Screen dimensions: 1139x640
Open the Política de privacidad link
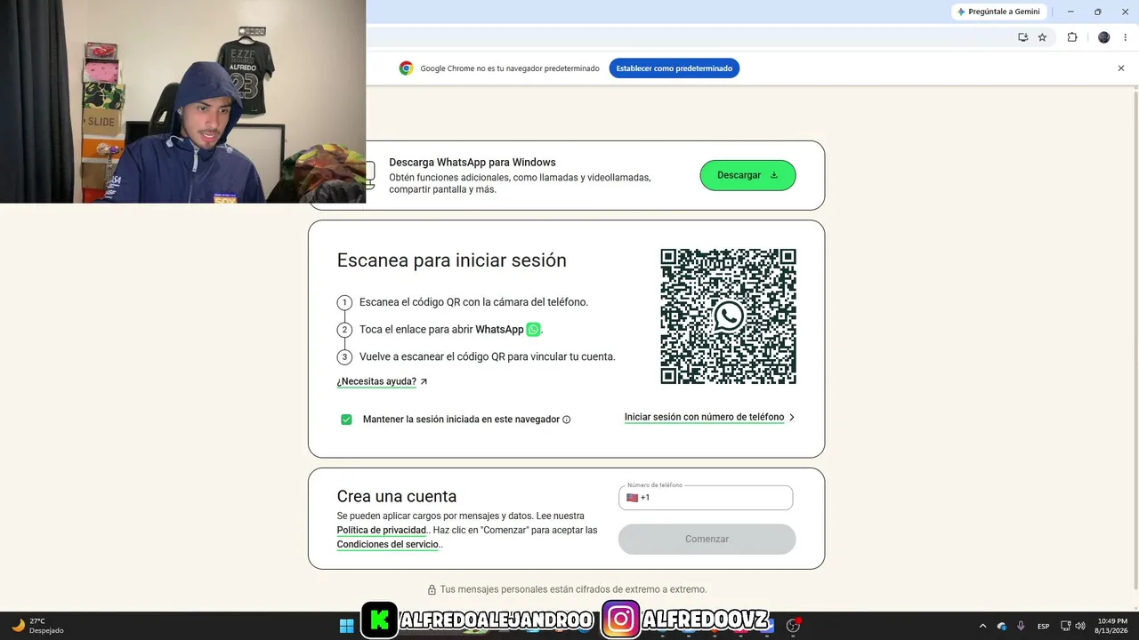(x=382, y=531)
